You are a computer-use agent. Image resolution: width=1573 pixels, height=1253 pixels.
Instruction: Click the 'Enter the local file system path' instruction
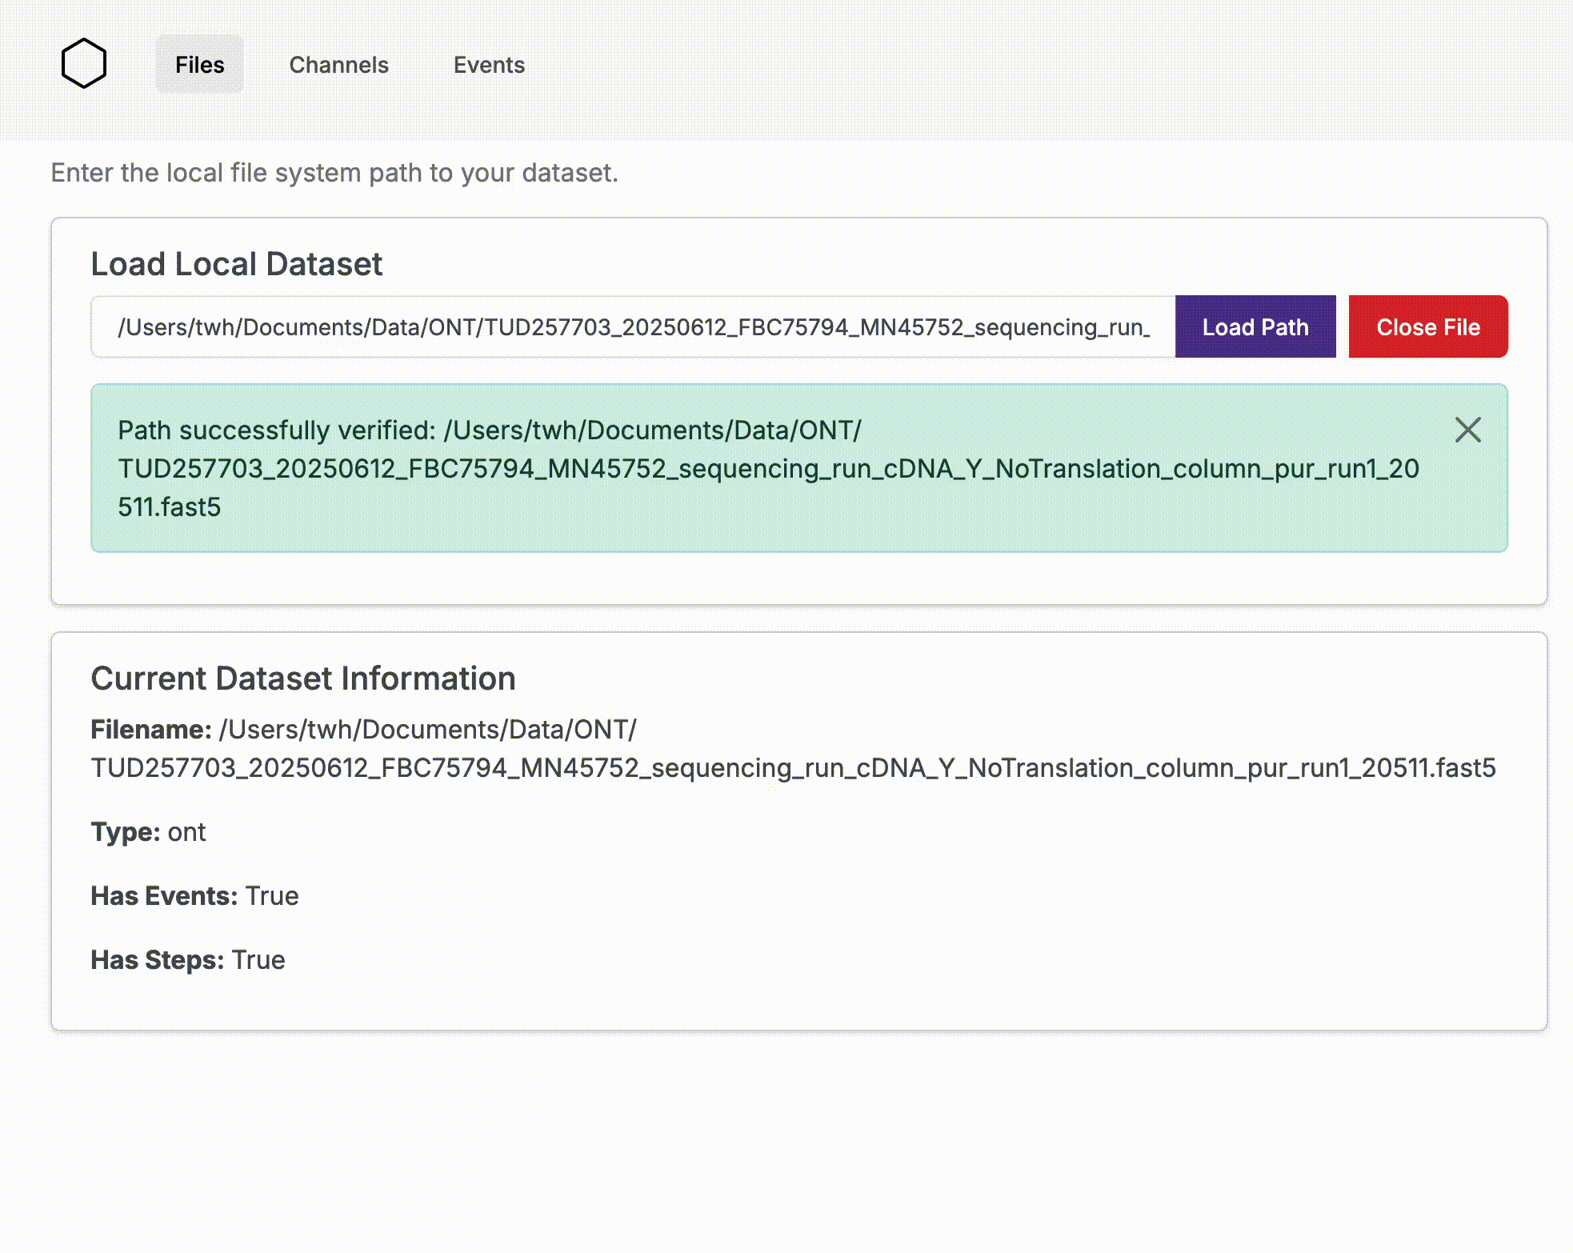point(334,173)
